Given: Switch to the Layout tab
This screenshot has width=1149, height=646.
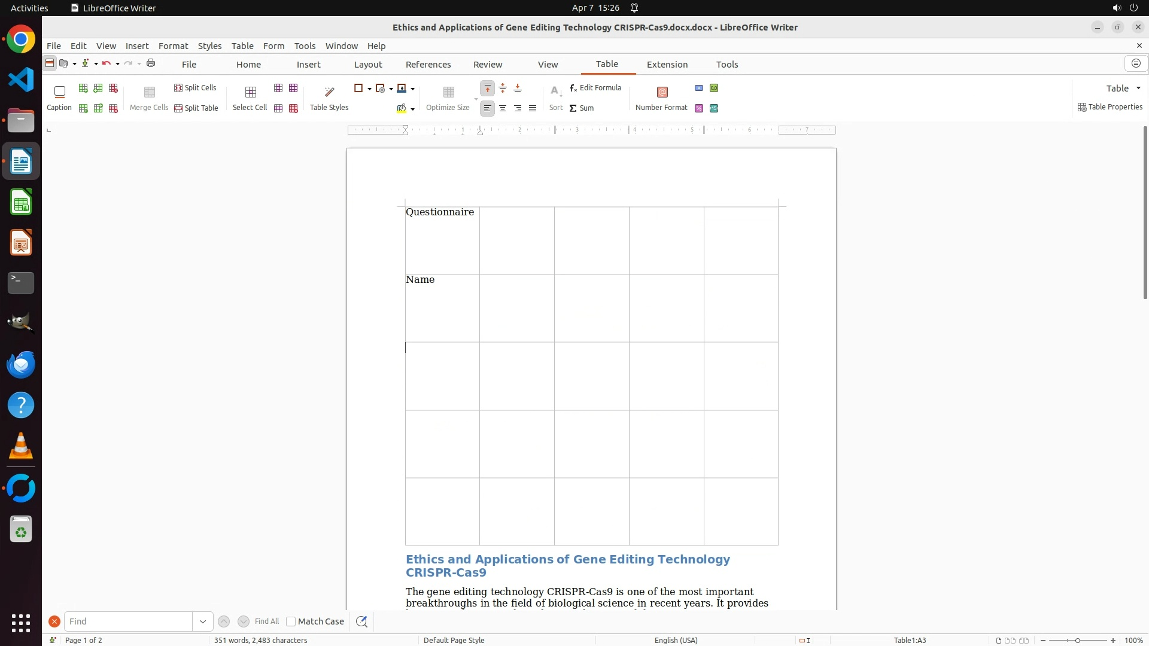Looking at the screenshot, I should tap(367, 65).
